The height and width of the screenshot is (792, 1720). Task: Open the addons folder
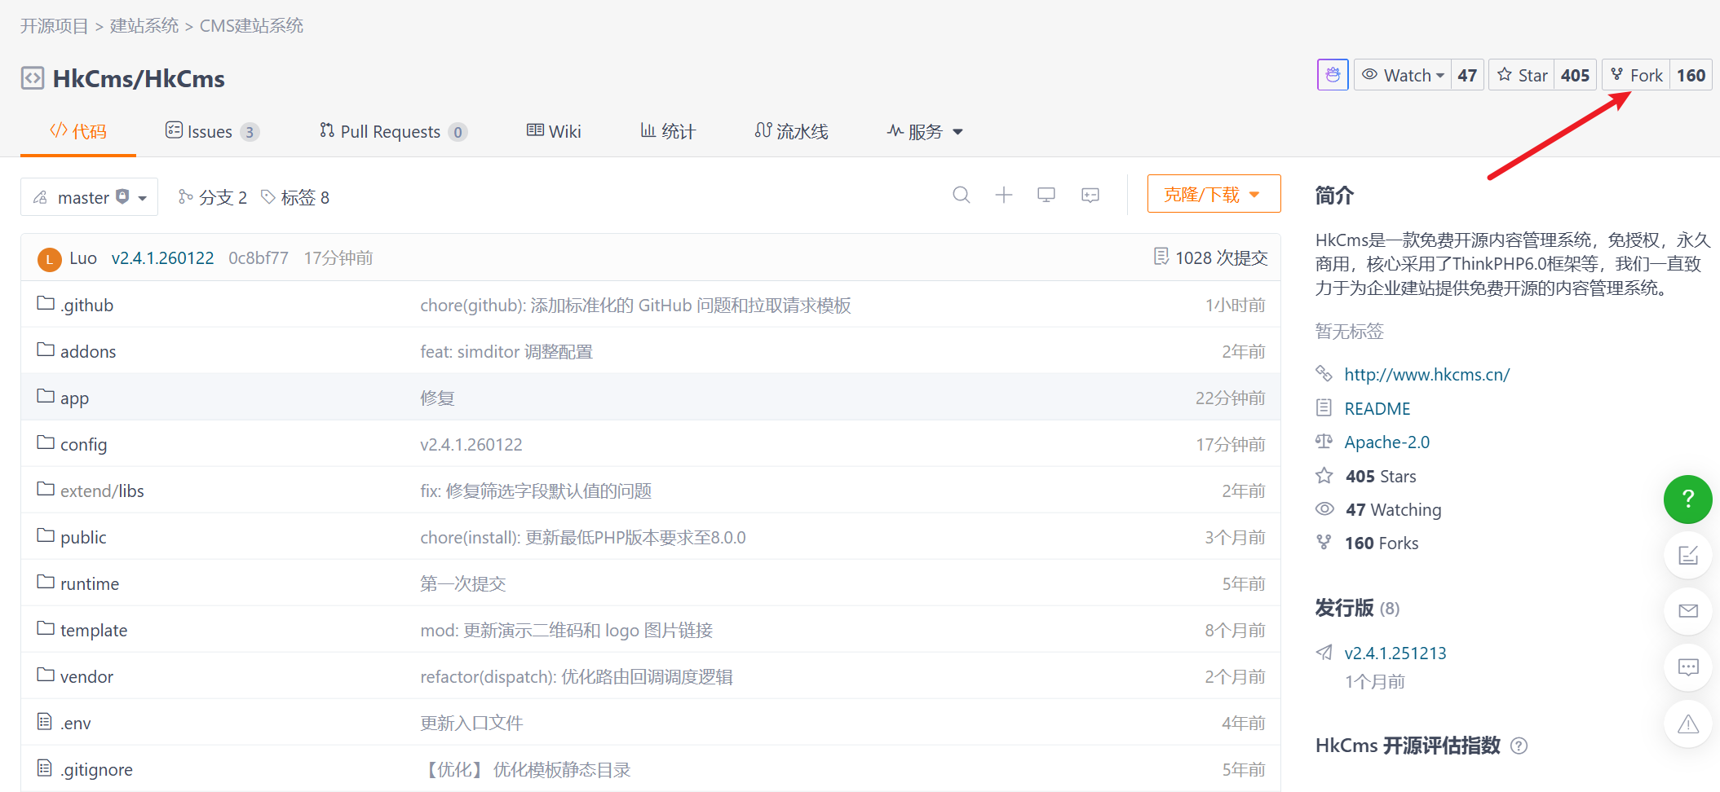[87, 351]
